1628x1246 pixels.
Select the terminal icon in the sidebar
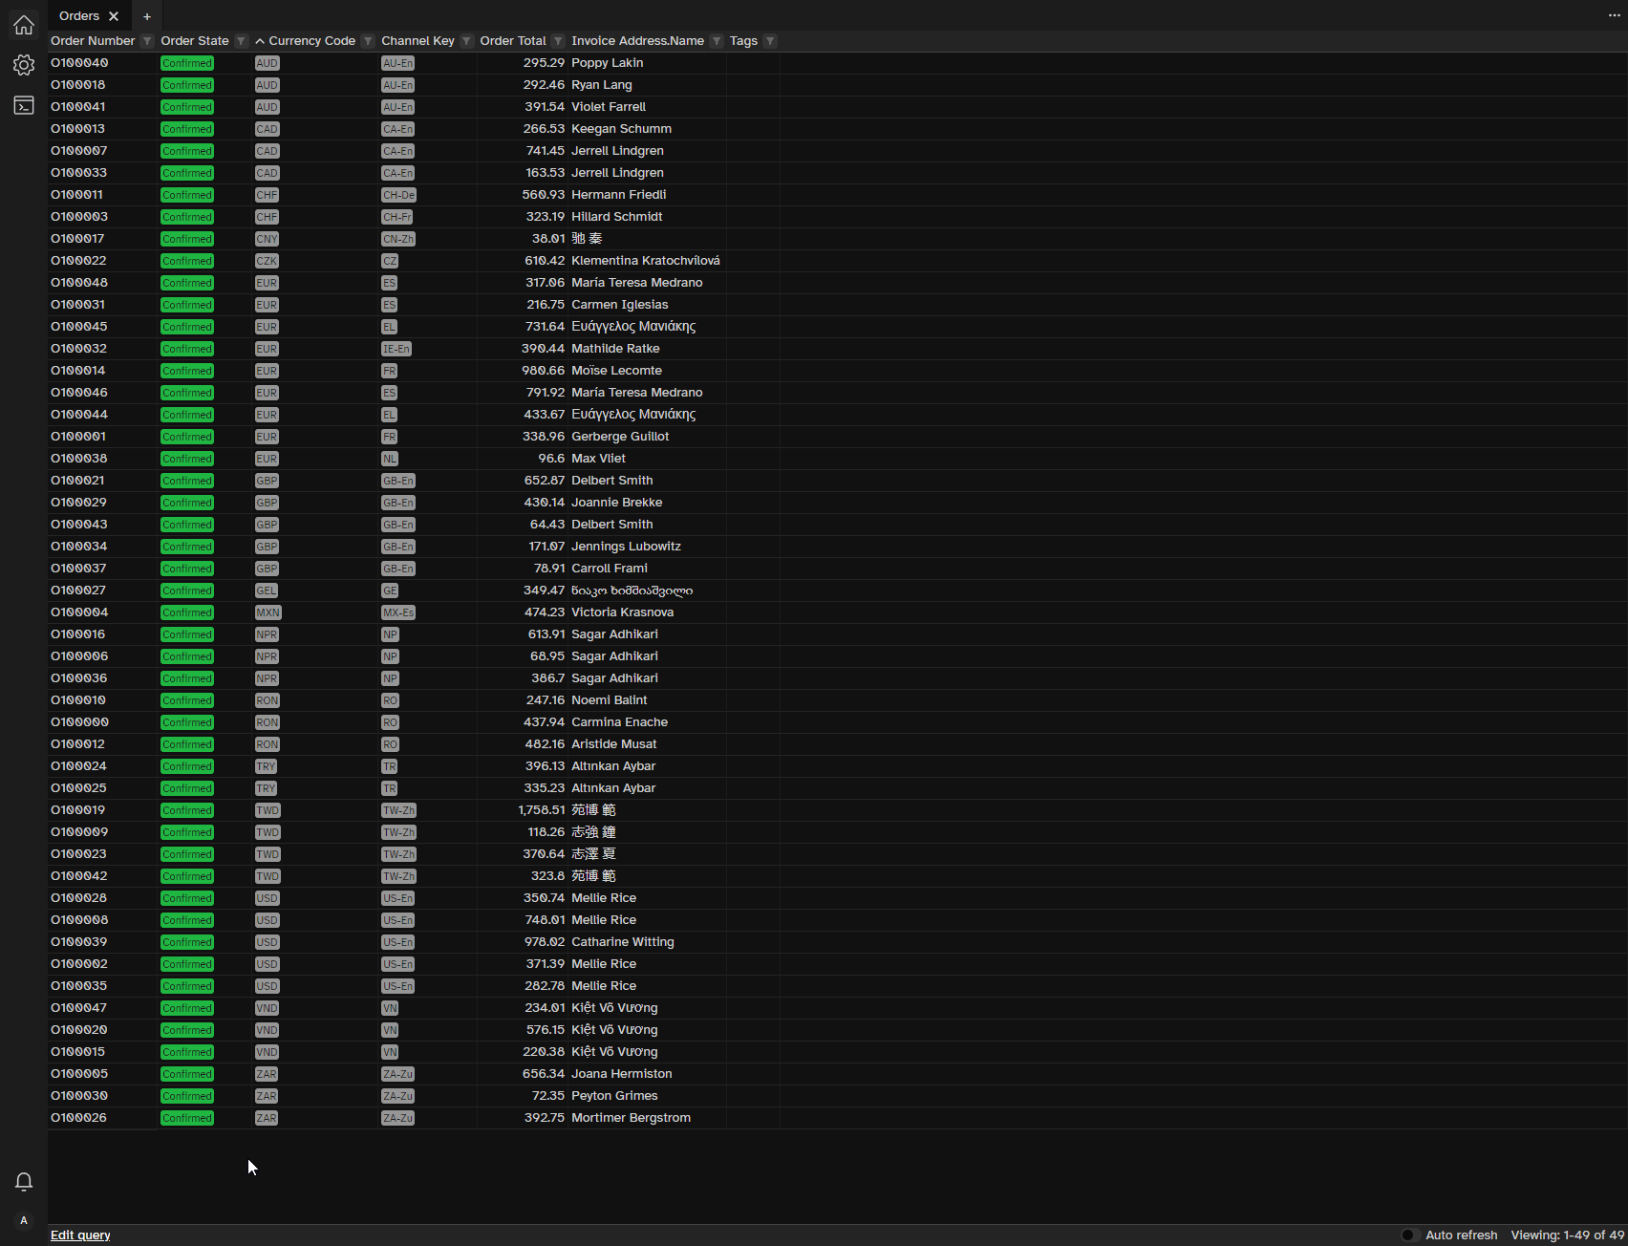pyautogui.click(x=23, y=105)
